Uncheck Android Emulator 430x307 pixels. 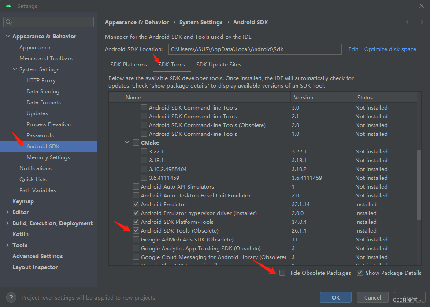click(x=136, y=204)
